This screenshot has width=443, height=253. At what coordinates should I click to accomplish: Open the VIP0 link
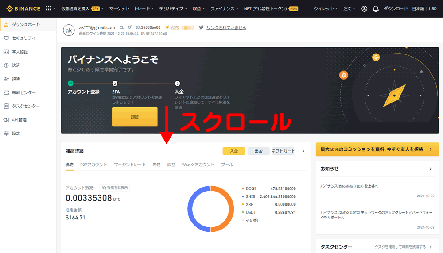[x=175, y=27]
